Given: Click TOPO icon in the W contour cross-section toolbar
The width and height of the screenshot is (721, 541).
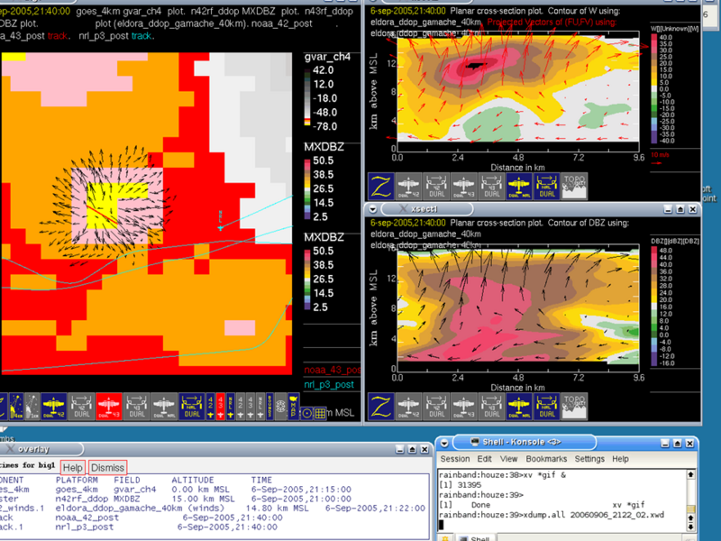Looking at the screenshot, I should pos(574,186).
